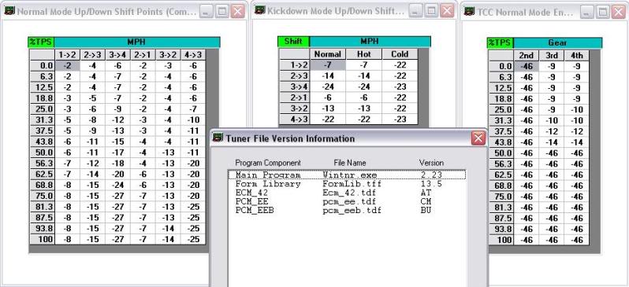Image resolution: width=629 pixels, height=287 pixels.
Task: Select the 4->3 row header in Kickdown table
Action: pos(295,119)
